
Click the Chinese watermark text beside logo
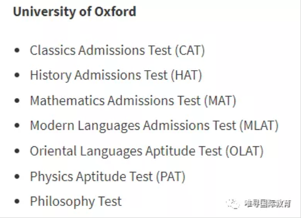click(x=268, y=204)
